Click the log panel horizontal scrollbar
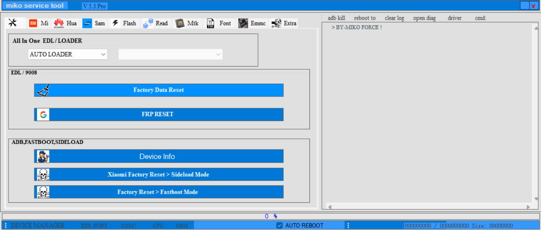 click(x=429, y=207)
